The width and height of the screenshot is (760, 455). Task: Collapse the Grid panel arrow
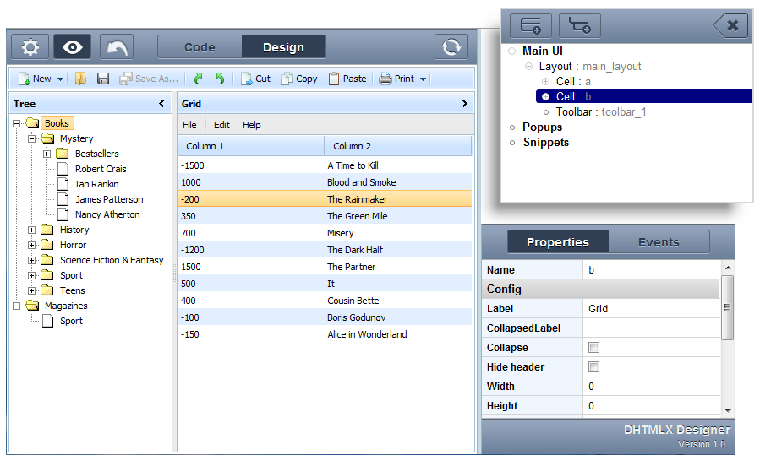coord(464,103)
